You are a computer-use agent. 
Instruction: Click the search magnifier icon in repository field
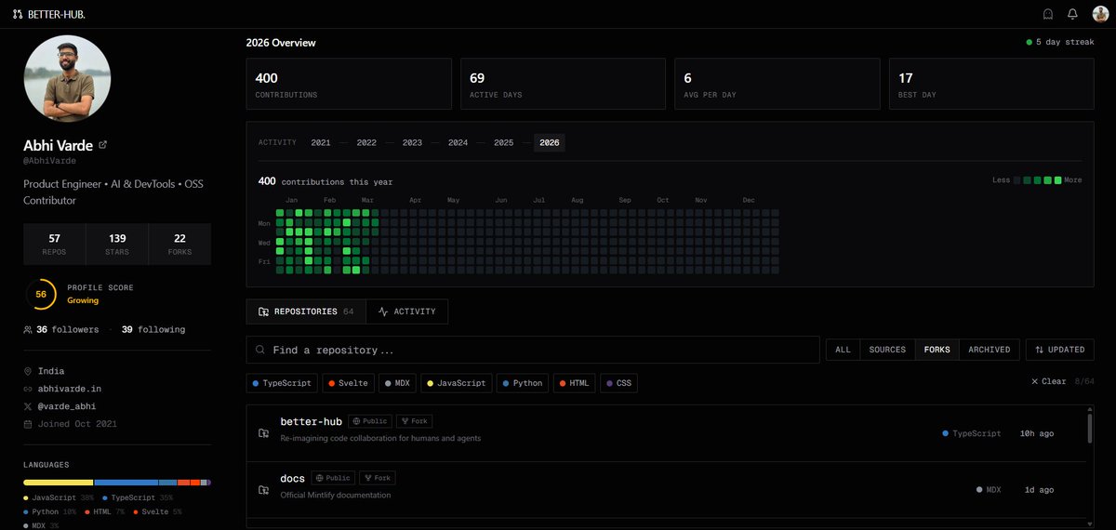coord(260,350)
